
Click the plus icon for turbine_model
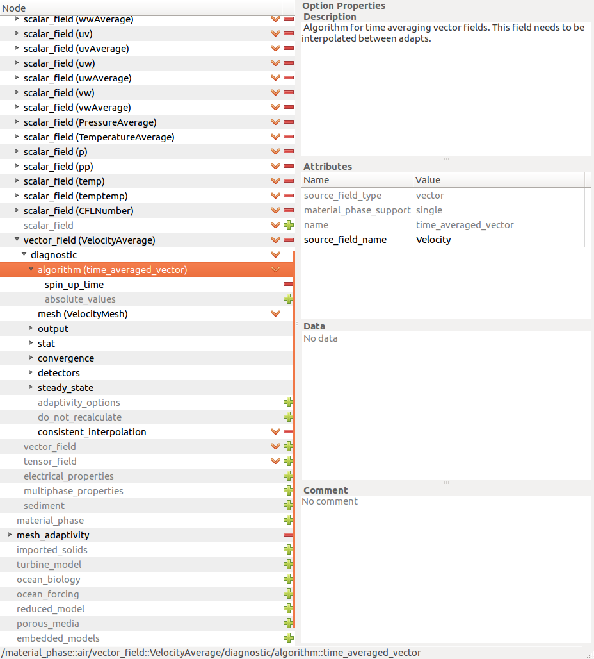point(289,564)
